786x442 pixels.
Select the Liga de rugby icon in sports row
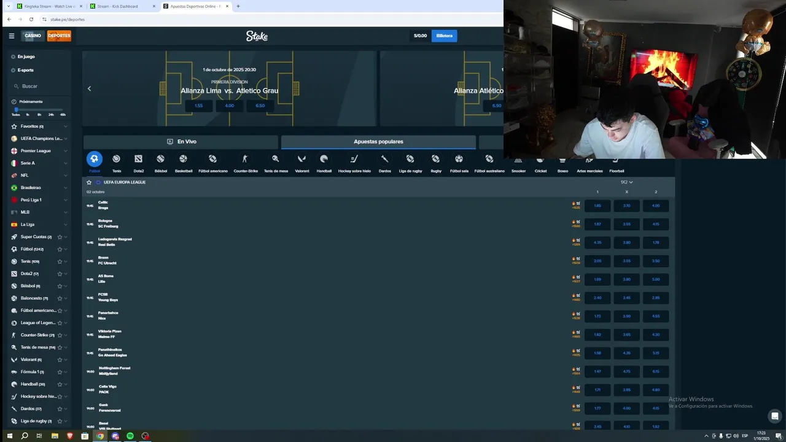pos(410,159)
